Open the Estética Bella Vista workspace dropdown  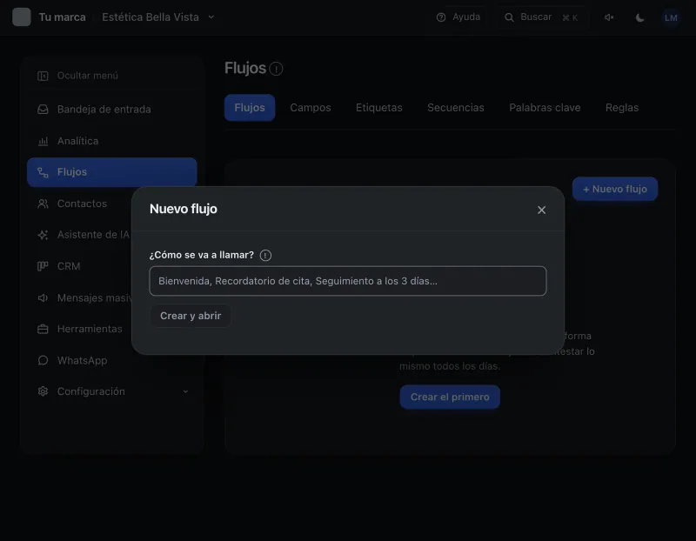click(x=158, y=17)
